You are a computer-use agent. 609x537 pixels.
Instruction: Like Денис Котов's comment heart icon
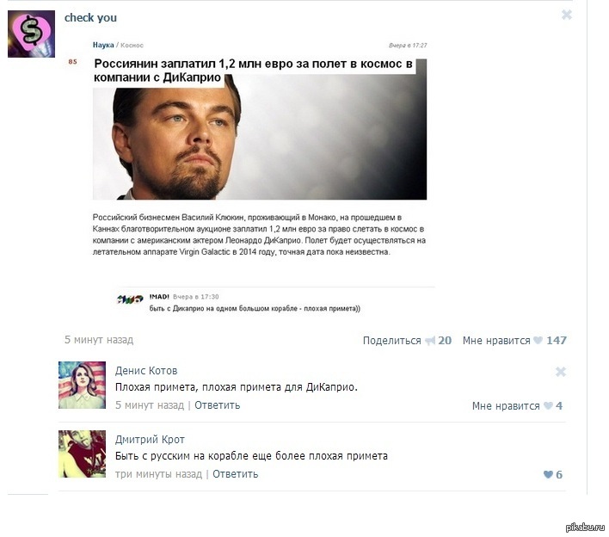[x=548, y=405]
